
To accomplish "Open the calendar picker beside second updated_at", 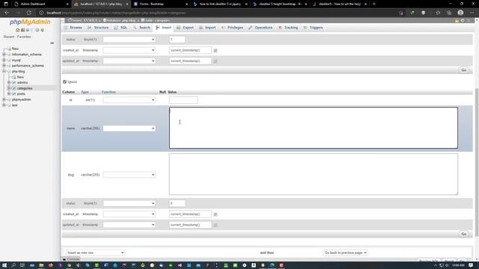I will (x=216, y=225).
